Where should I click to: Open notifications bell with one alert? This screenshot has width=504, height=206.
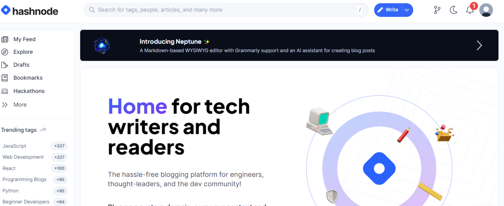(470, 9)
